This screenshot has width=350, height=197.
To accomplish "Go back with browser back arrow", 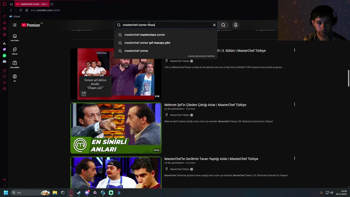I will pos(11,10).
